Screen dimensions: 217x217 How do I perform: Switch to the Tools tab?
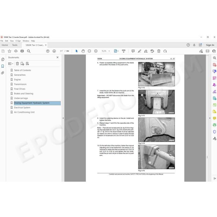coord(15,45)
